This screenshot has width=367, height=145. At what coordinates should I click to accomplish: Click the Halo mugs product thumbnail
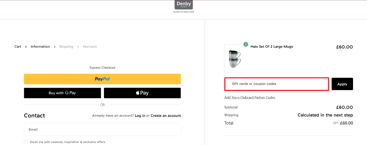(235, 59)
